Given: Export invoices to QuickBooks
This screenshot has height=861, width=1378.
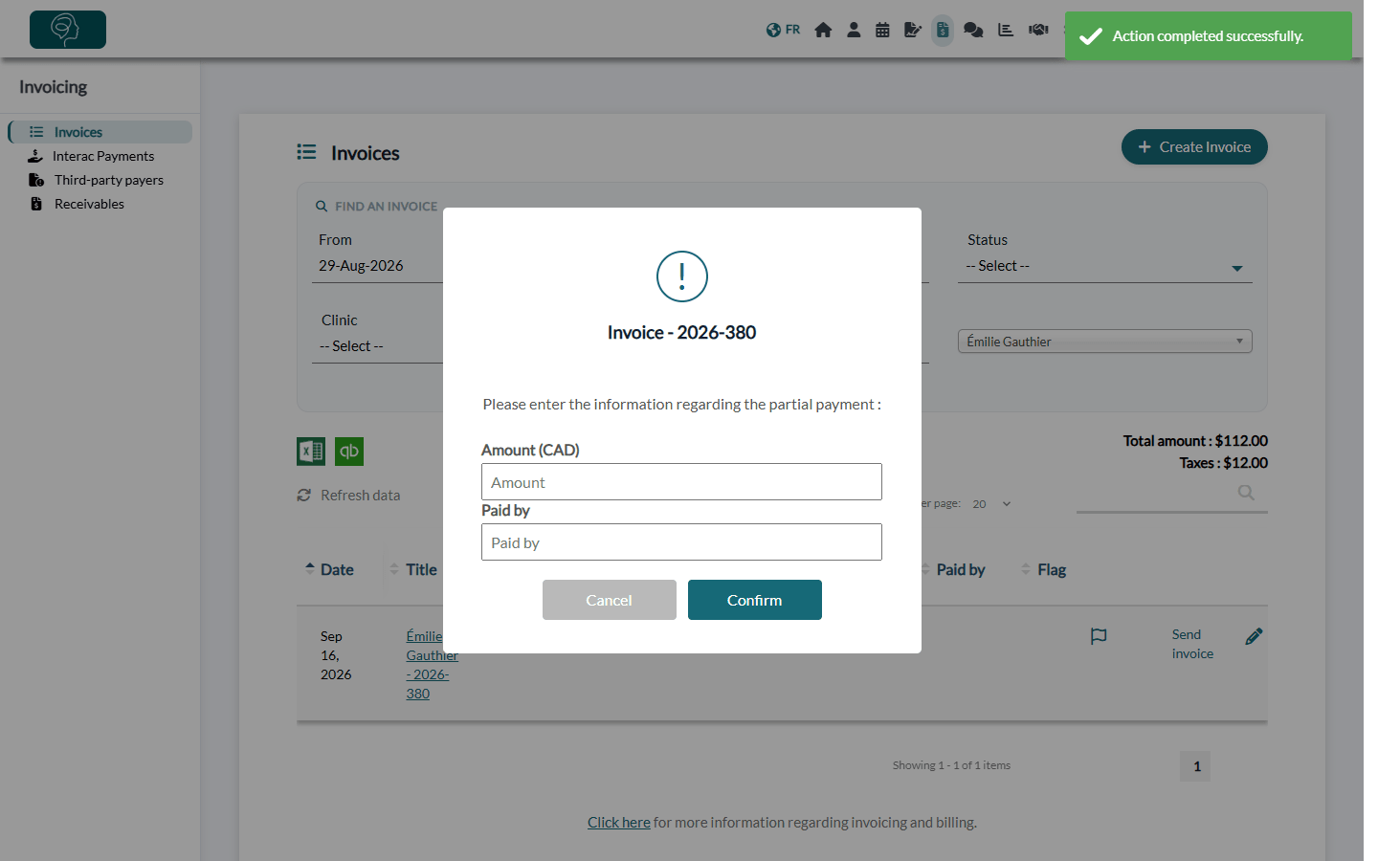Looking at the screenshot, I should tap(349, 452).
